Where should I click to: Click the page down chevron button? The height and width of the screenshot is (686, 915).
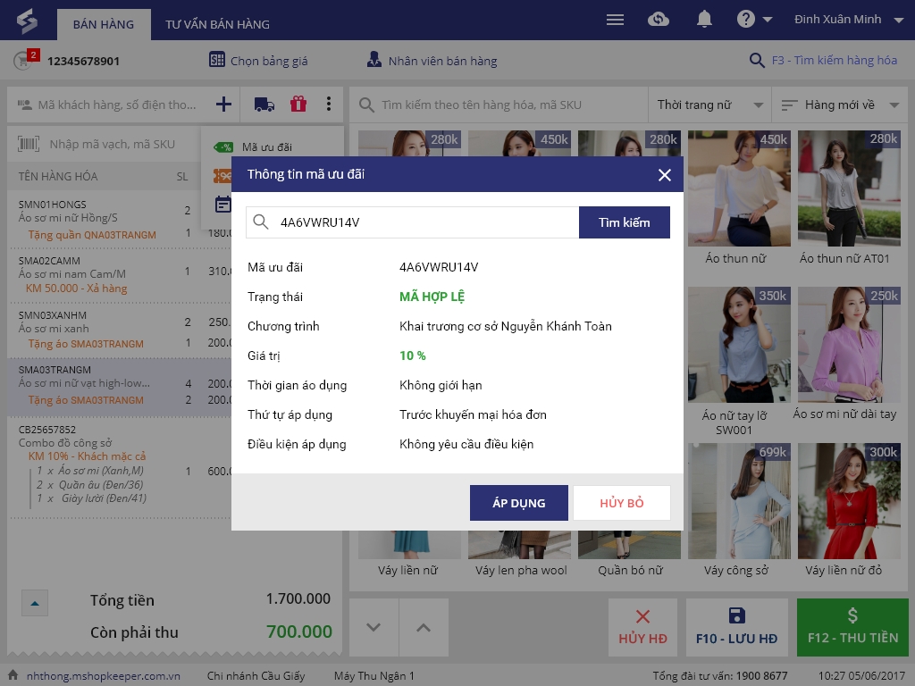tap(374, 628)
